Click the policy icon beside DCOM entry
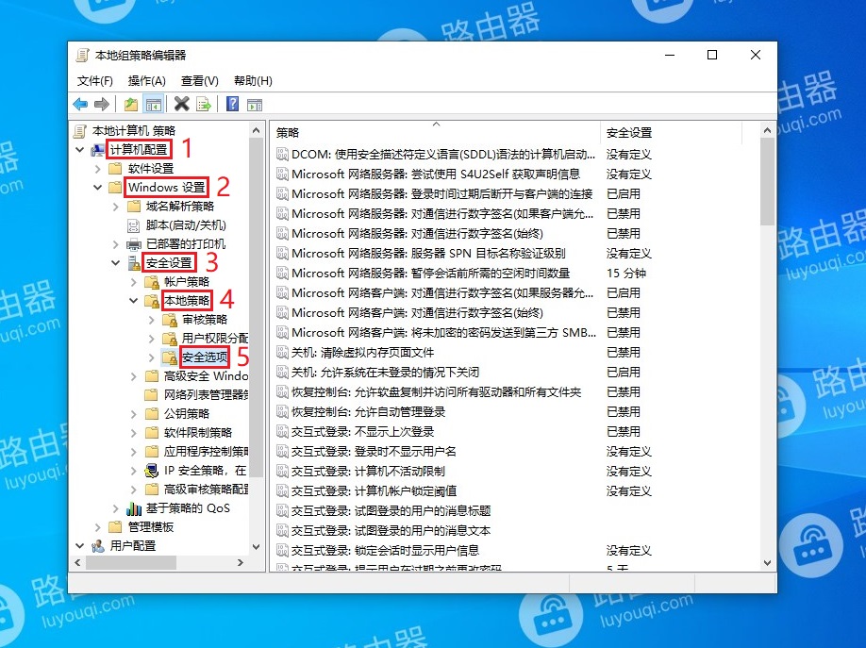The width and height of the screenshot is (866, 648). (x=282, y=154)
